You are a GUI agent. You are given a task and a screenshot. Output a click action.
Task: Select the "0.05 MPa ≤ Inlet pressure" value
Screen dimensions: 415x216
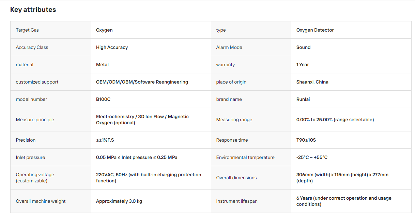tap(137, 157)
